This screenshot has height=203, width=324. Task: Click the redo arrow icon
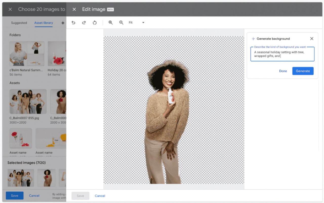[x=84, y=22]
